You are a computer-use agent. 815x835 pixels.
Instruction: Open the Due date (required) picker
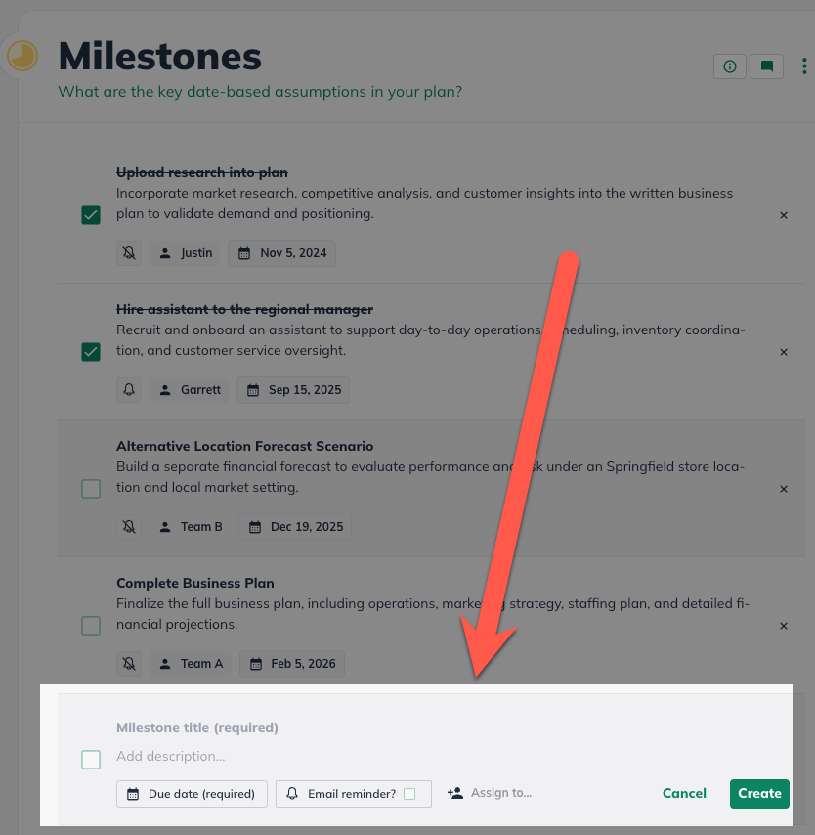click(x=192, y=794)
